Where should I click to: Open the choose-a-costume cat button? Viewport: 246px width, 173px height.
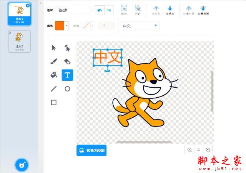(22, 165)
